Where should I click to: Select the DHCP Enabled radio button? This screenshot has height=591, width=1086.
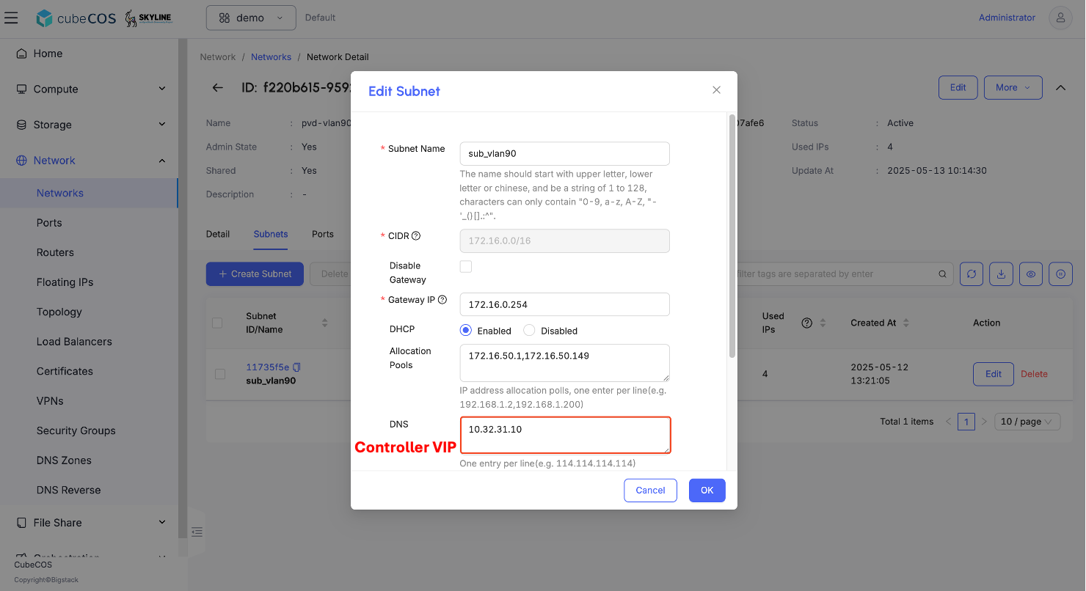click(465, 331)
